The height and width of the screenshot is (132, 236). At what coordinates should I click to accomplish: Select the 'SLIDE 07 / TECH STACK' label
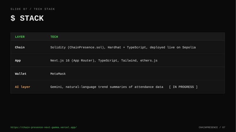click(33, 9)
